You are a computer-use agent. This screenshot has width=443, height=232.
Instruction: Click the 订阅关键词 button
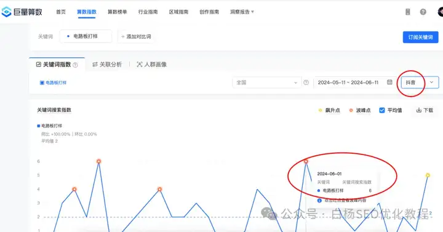420,37
